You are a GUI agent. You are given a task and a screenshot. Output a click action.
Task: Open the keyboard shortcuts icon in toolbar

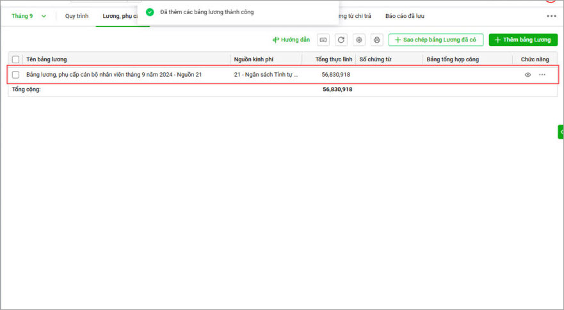323,40
